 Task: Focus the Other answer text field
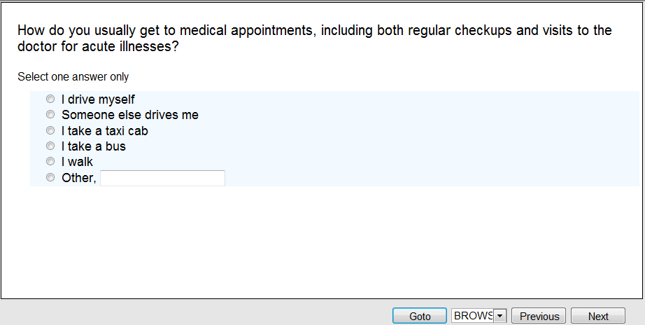(x=162, y=179)
